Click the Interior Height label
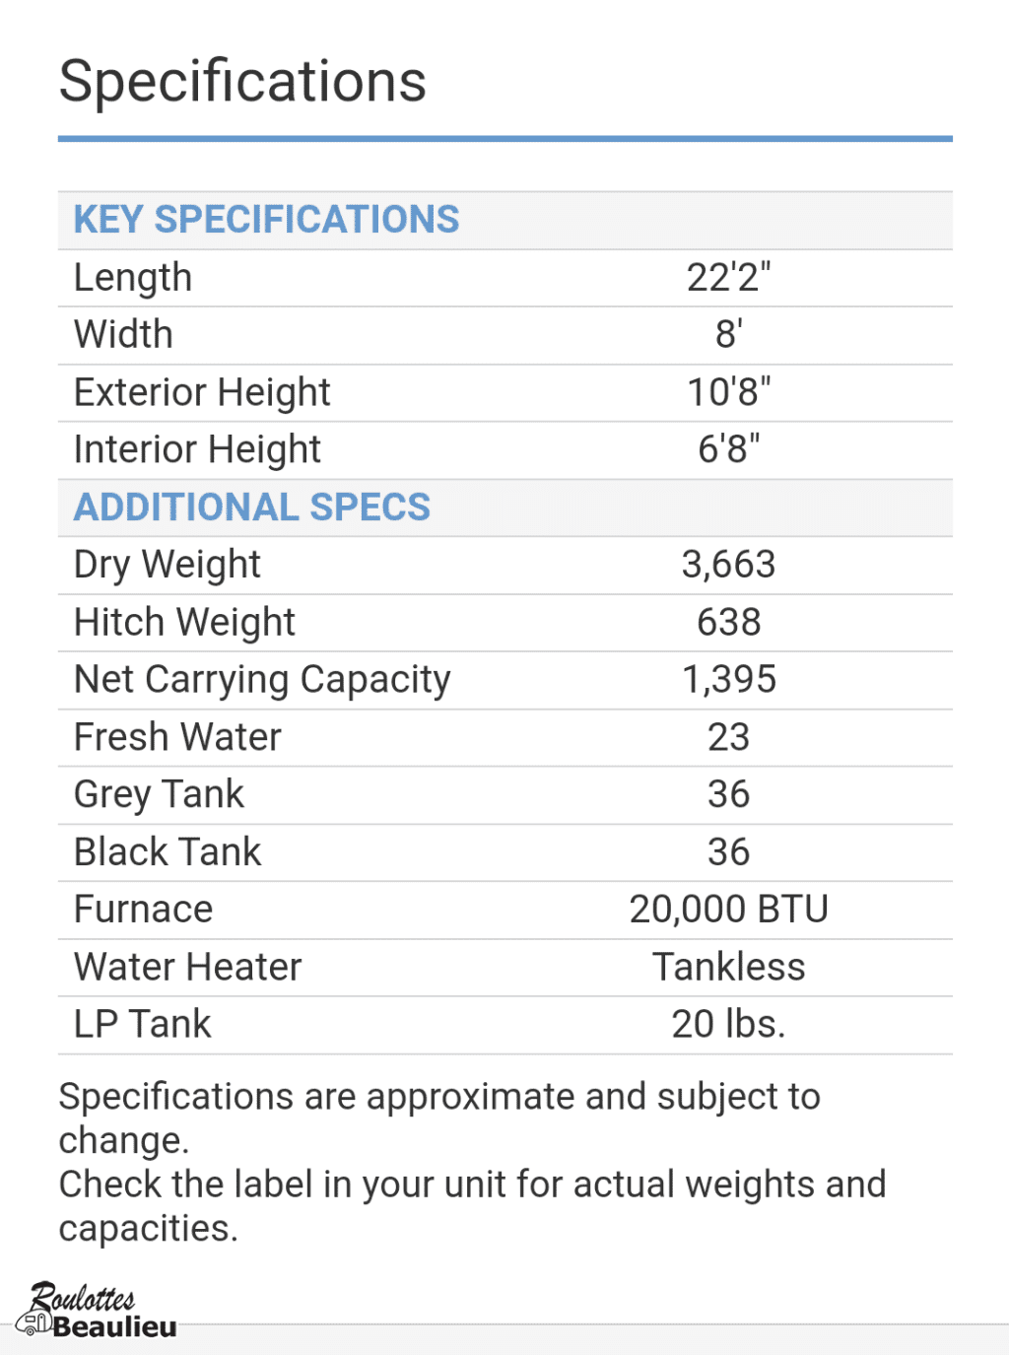This screenshot has width=1009, height=1355. 197,450
